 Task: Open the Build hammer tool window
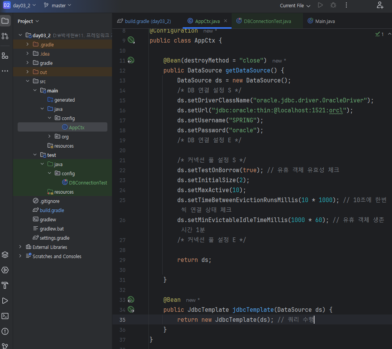[5, 285]
